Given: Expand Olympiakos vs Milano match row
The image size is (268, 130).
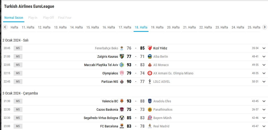Looking at the screenshot, I should point(264,73).
